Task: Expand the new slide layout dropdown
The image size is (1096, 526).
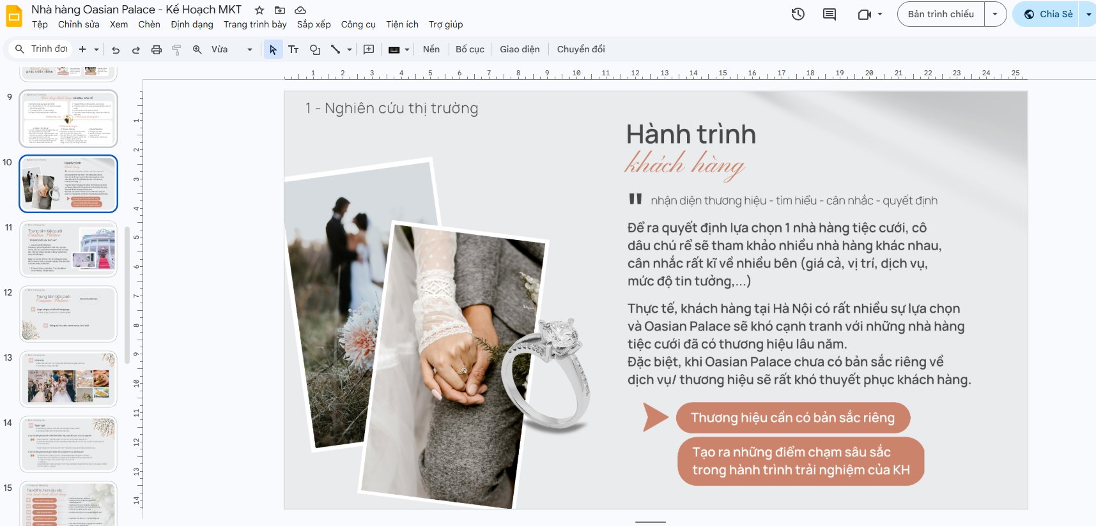Action: click(x=96, y=49)
